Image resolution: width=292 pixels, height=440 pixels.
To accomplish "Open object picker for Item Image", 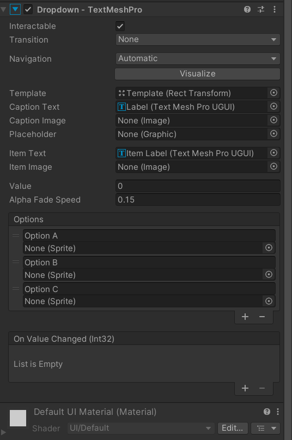I will (273, 167).
